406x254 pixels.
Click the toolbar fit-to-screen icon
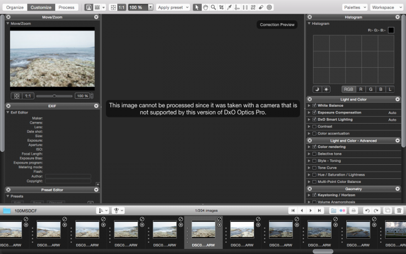pos(113,7)
